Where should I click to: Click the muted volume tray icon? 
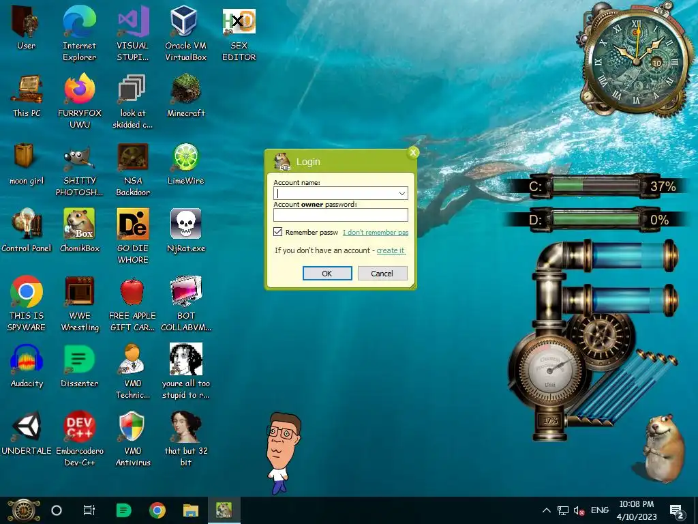tap(579, 510)
